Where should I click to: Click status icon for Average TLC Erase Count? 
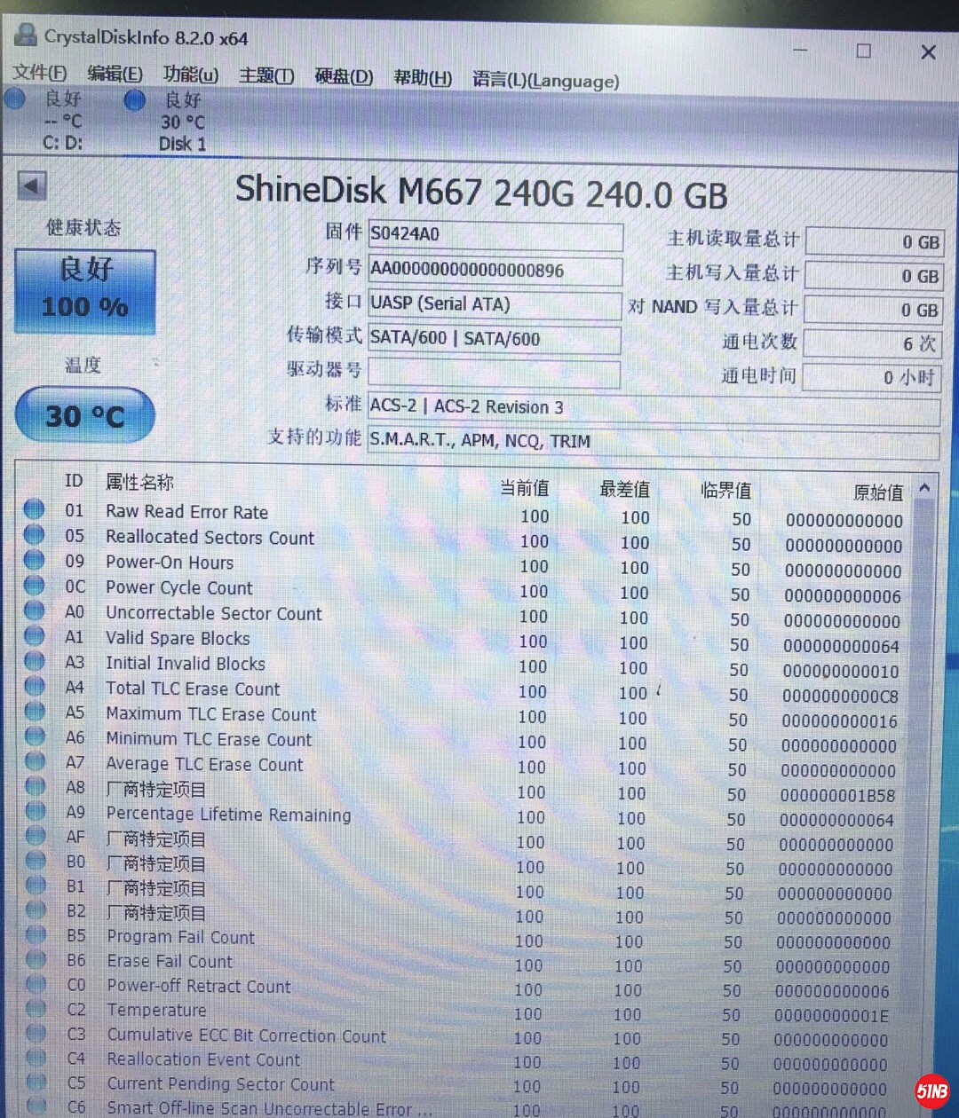pos(35,760)
